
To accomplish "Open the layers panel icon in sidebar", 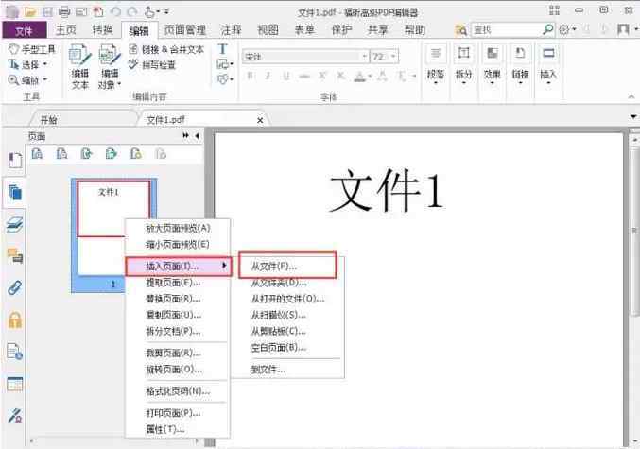I will point(15,224).
